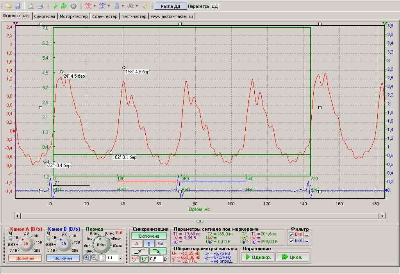Click the grey stop icon in toolbar
The height and width of the screenshot is (274, 400).
tap(73, 6)
